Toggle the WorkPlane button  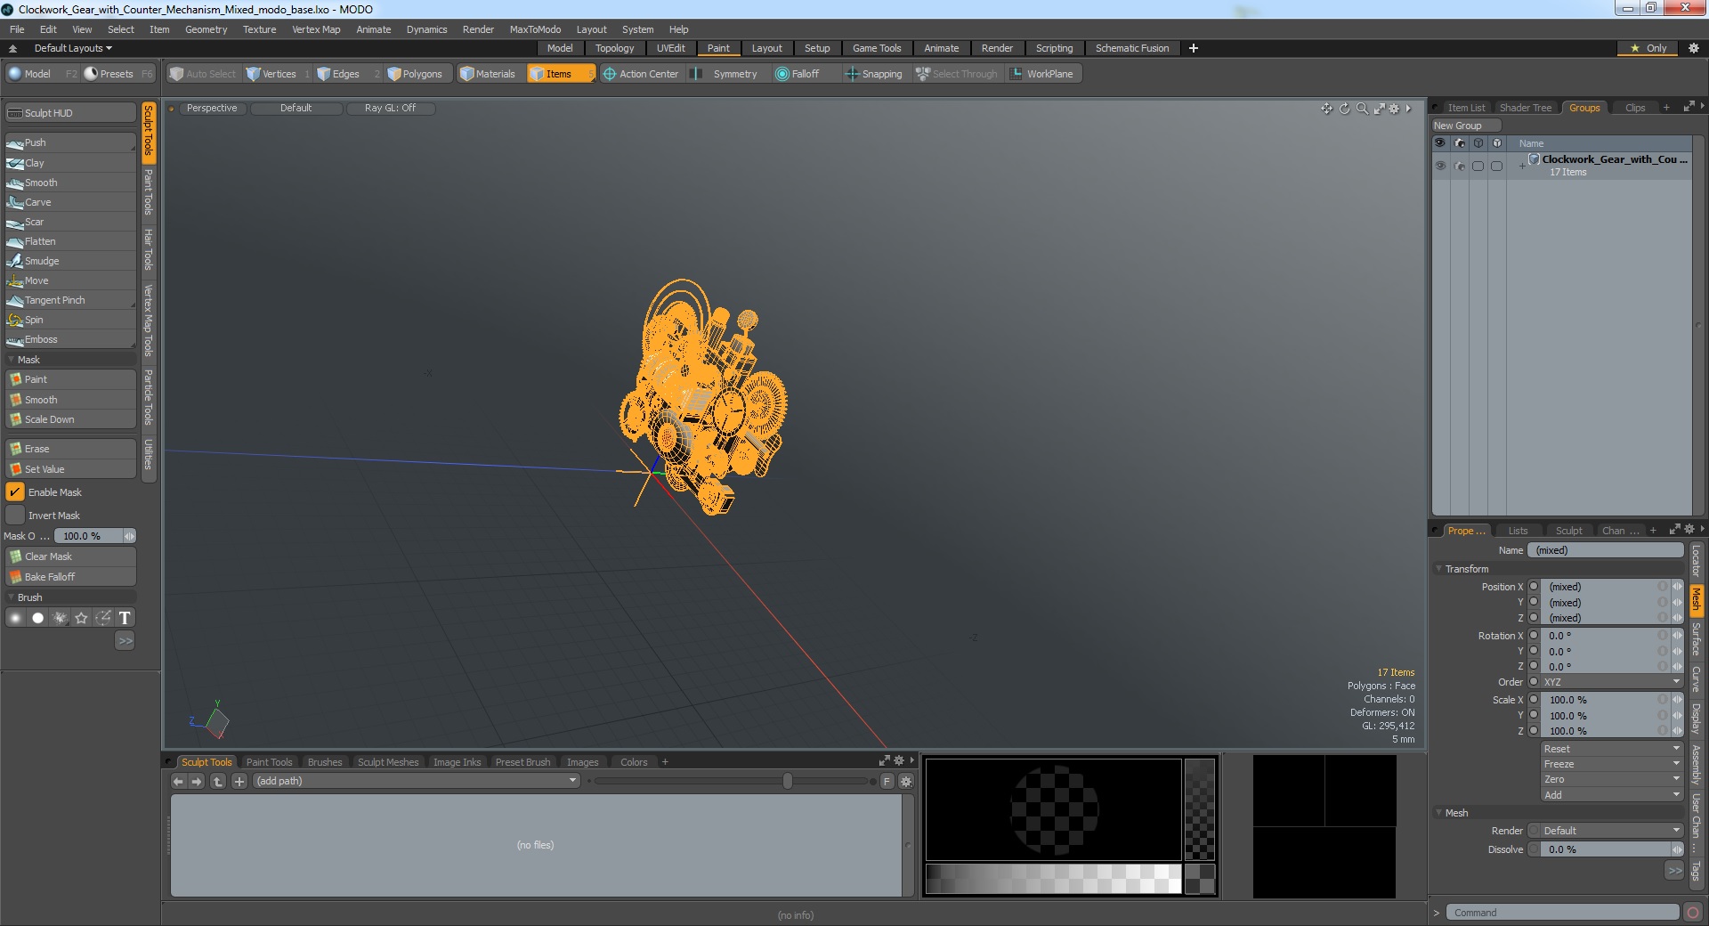click(x=1042, y=74)
